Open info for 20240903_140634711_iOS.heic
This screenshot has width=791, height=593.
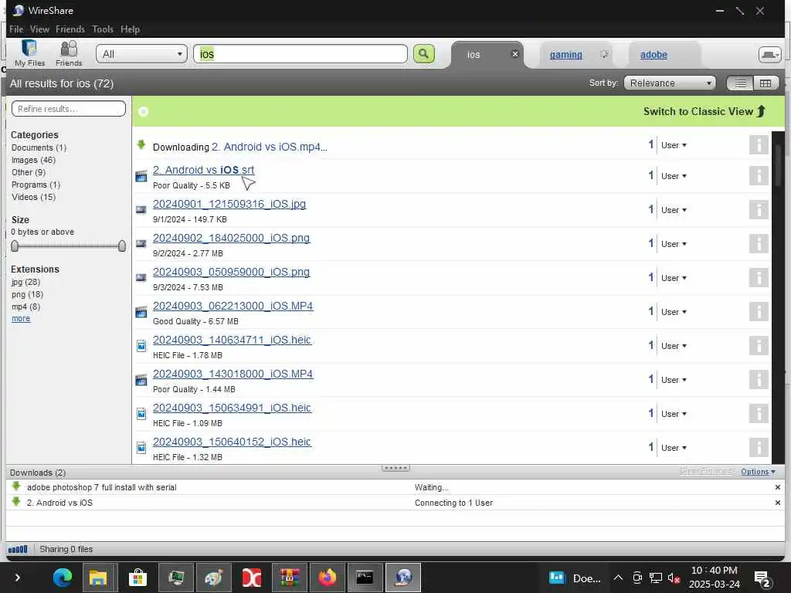[759, 345]
